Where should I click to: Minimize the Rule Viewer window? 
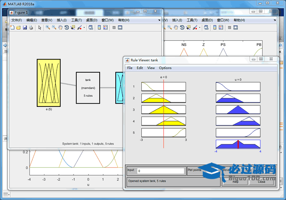pos(254,59)
